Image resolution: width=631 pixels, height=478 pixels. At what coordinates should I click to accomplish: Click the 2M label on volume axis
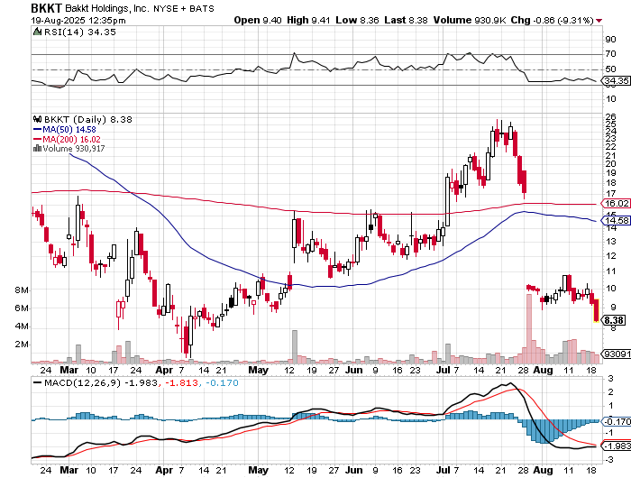[x=22, y=345]
